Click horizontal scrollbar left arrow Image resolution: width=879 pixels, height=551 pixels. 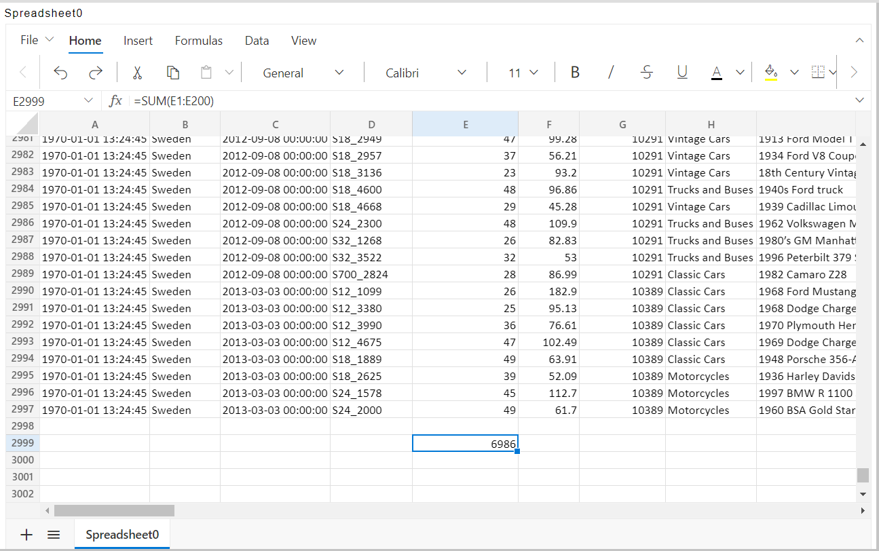47,510
